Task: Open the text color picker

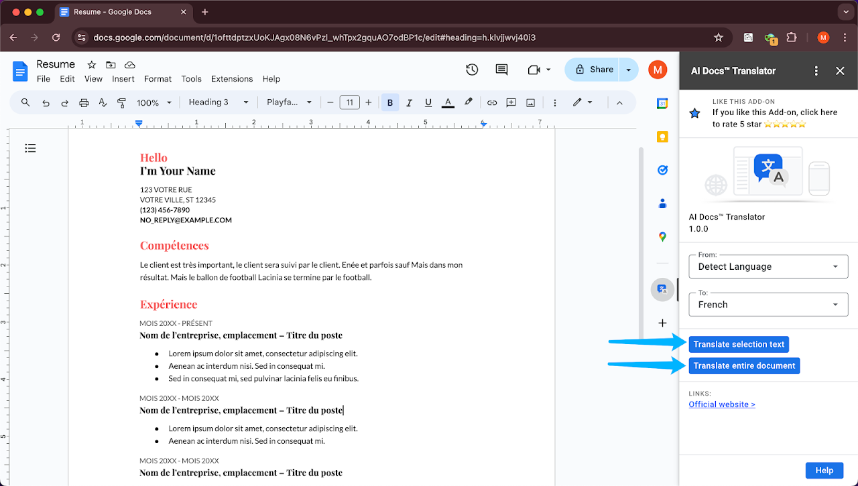Action: point(448,102)
